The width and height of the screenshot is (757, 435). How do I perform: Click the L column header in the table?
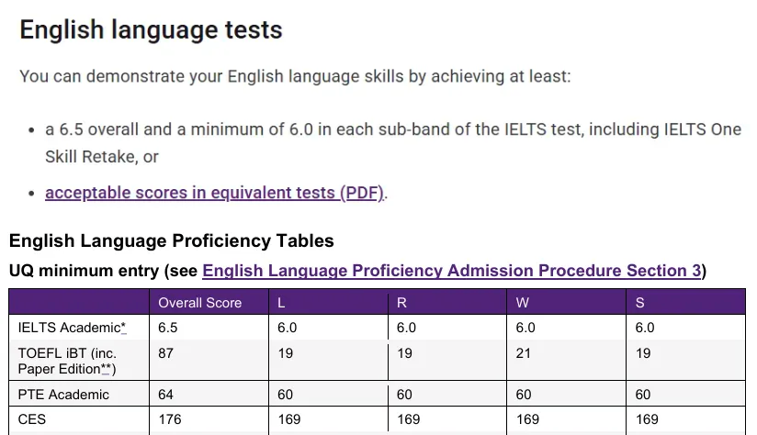tap(281, 302)
